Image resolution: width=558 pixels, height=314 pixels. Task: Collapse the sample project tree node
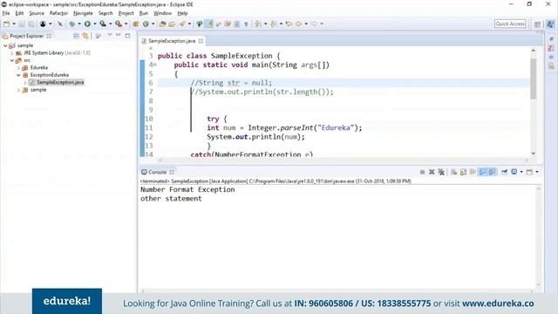(x=5, y=45)
